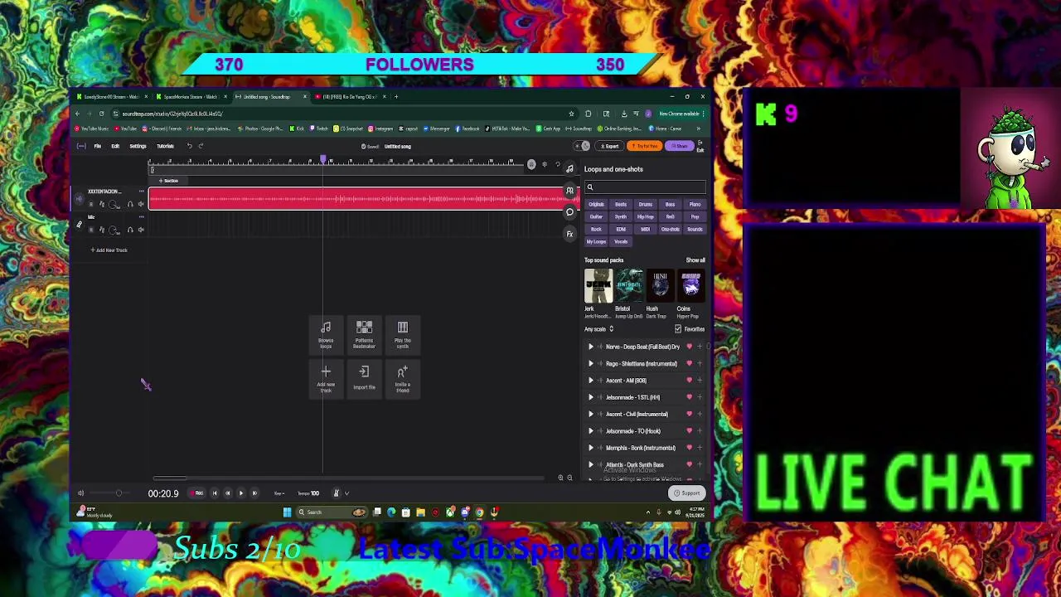Solo the Mic track with headphones icon
The image size is (1061, 597).
tap(130, 230)
